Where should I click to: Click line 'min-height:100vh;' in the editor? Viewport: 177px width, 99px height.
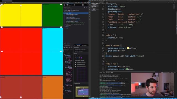117,6
